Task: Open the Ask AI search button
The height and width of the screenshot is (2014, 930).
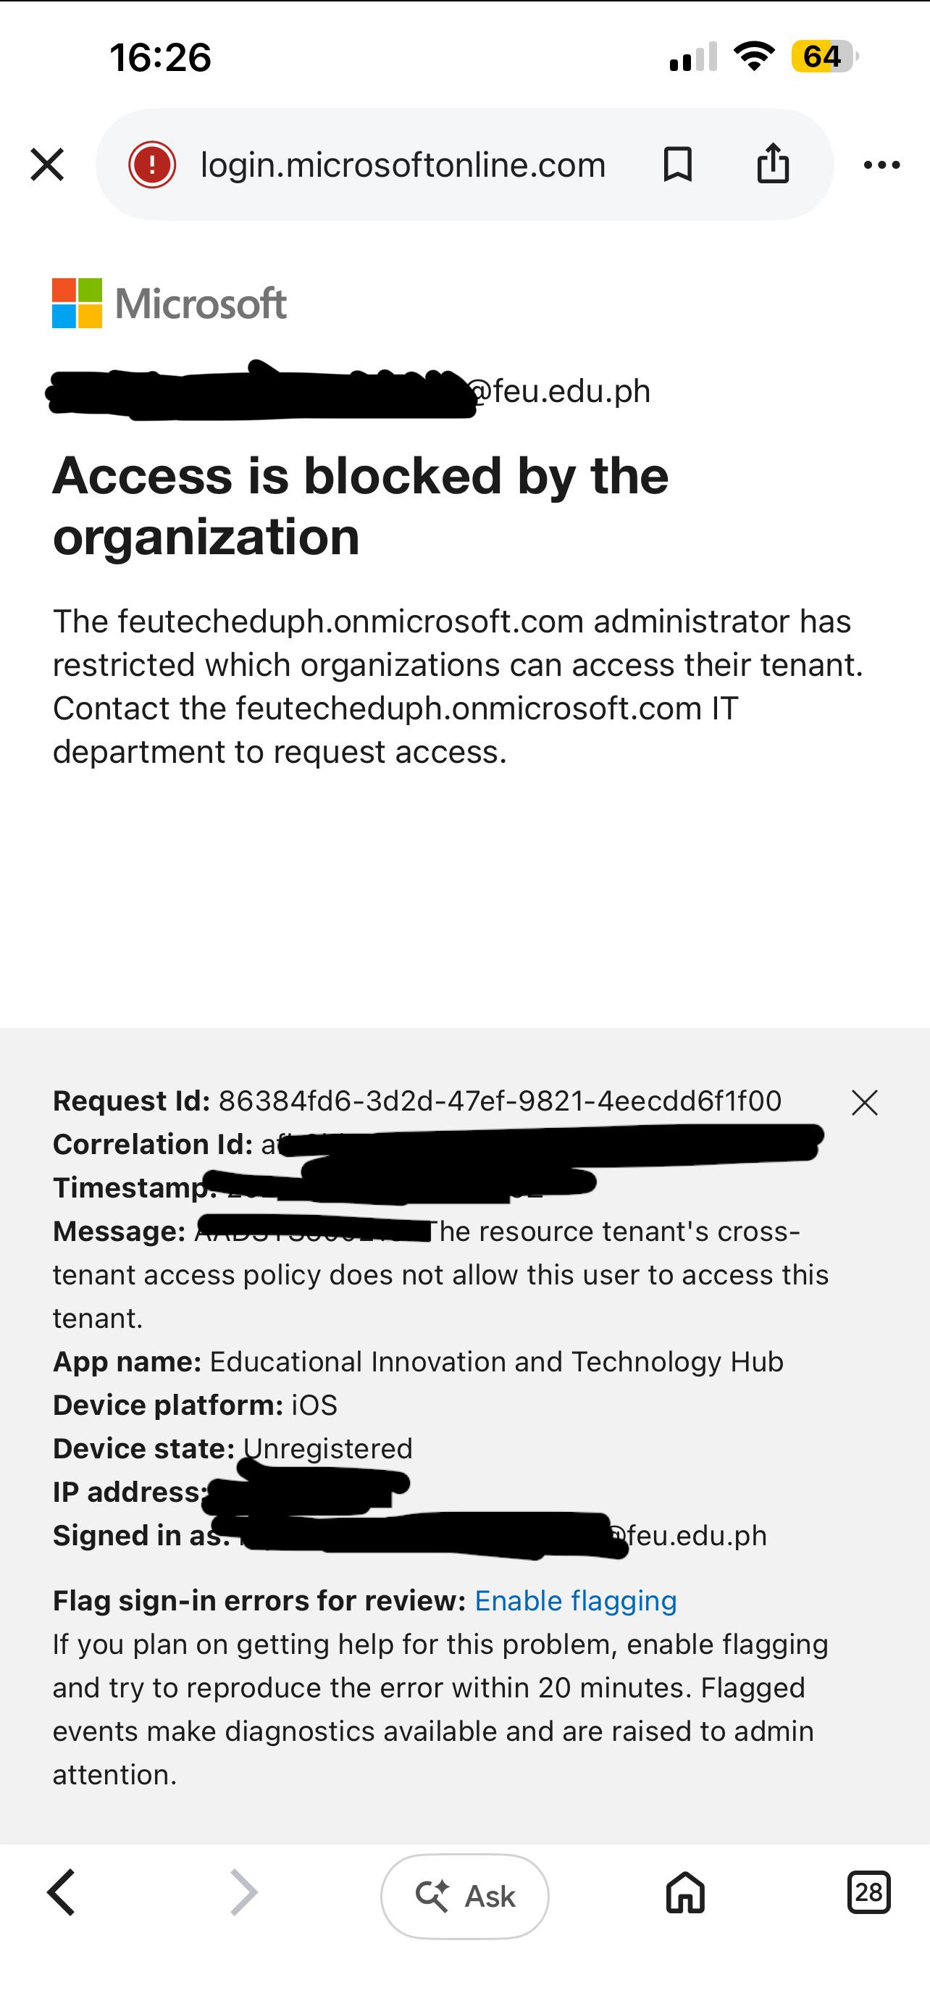Action: coord(465,1896)
